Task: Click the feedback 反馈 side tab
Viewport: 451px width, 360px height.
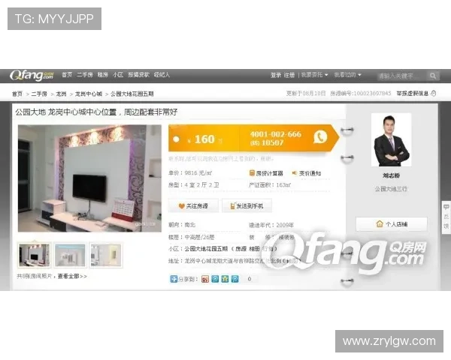Action: (x=446, y=216)
